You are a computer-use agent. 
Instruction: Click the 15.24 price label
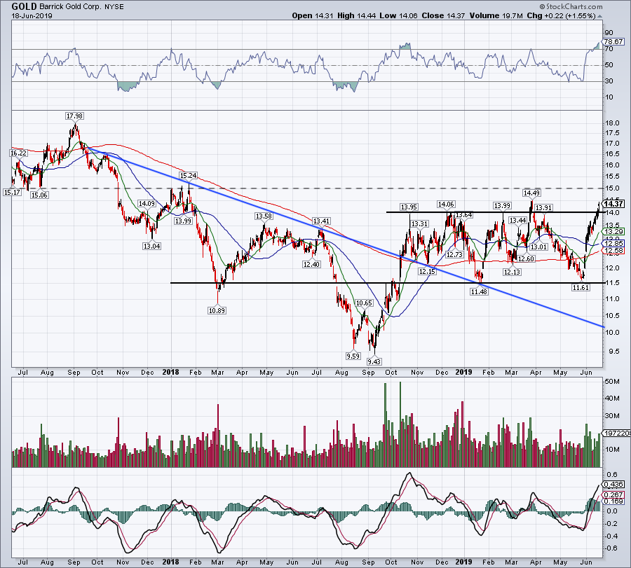click(x=189, y=176)
